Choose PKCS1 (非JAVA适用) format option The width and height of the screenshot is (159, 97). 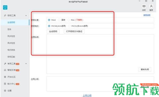pos(69,26)
